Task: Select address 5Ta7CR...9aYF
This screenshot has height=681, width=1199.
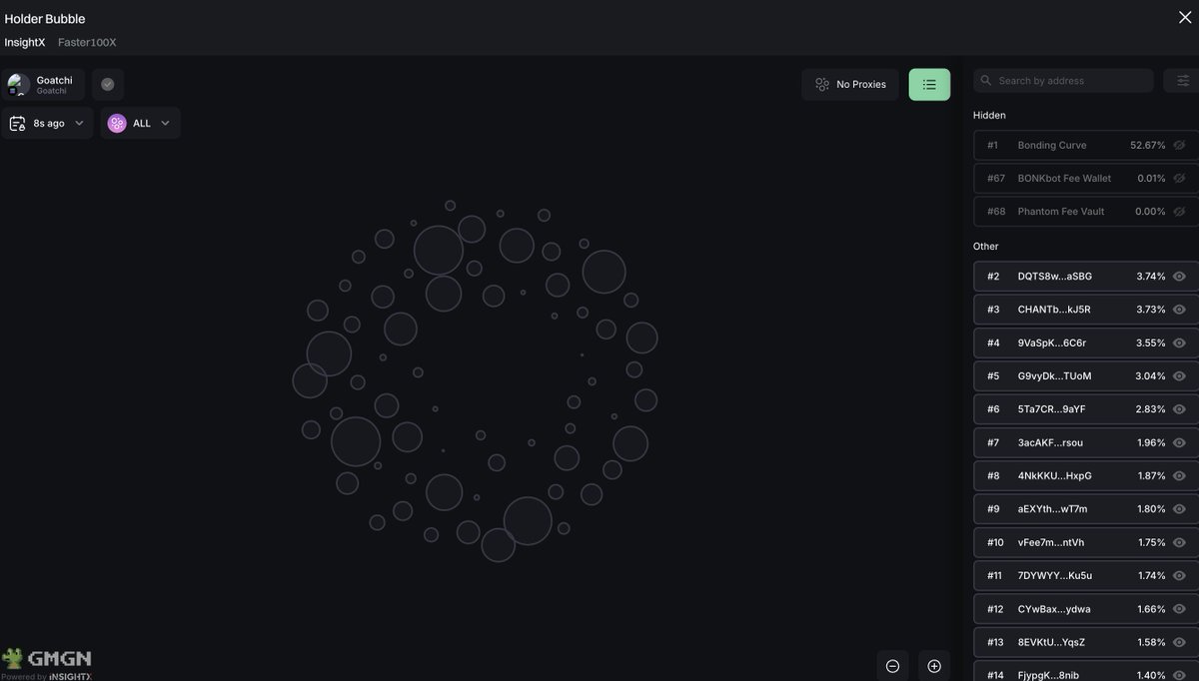Action: pyautogui.click(x=1051, y=408)
